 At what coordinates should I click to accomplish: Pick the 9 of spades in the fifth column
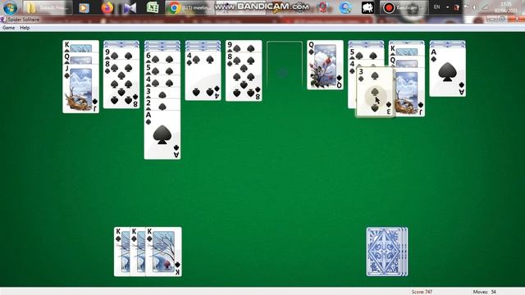pos(244,46)
